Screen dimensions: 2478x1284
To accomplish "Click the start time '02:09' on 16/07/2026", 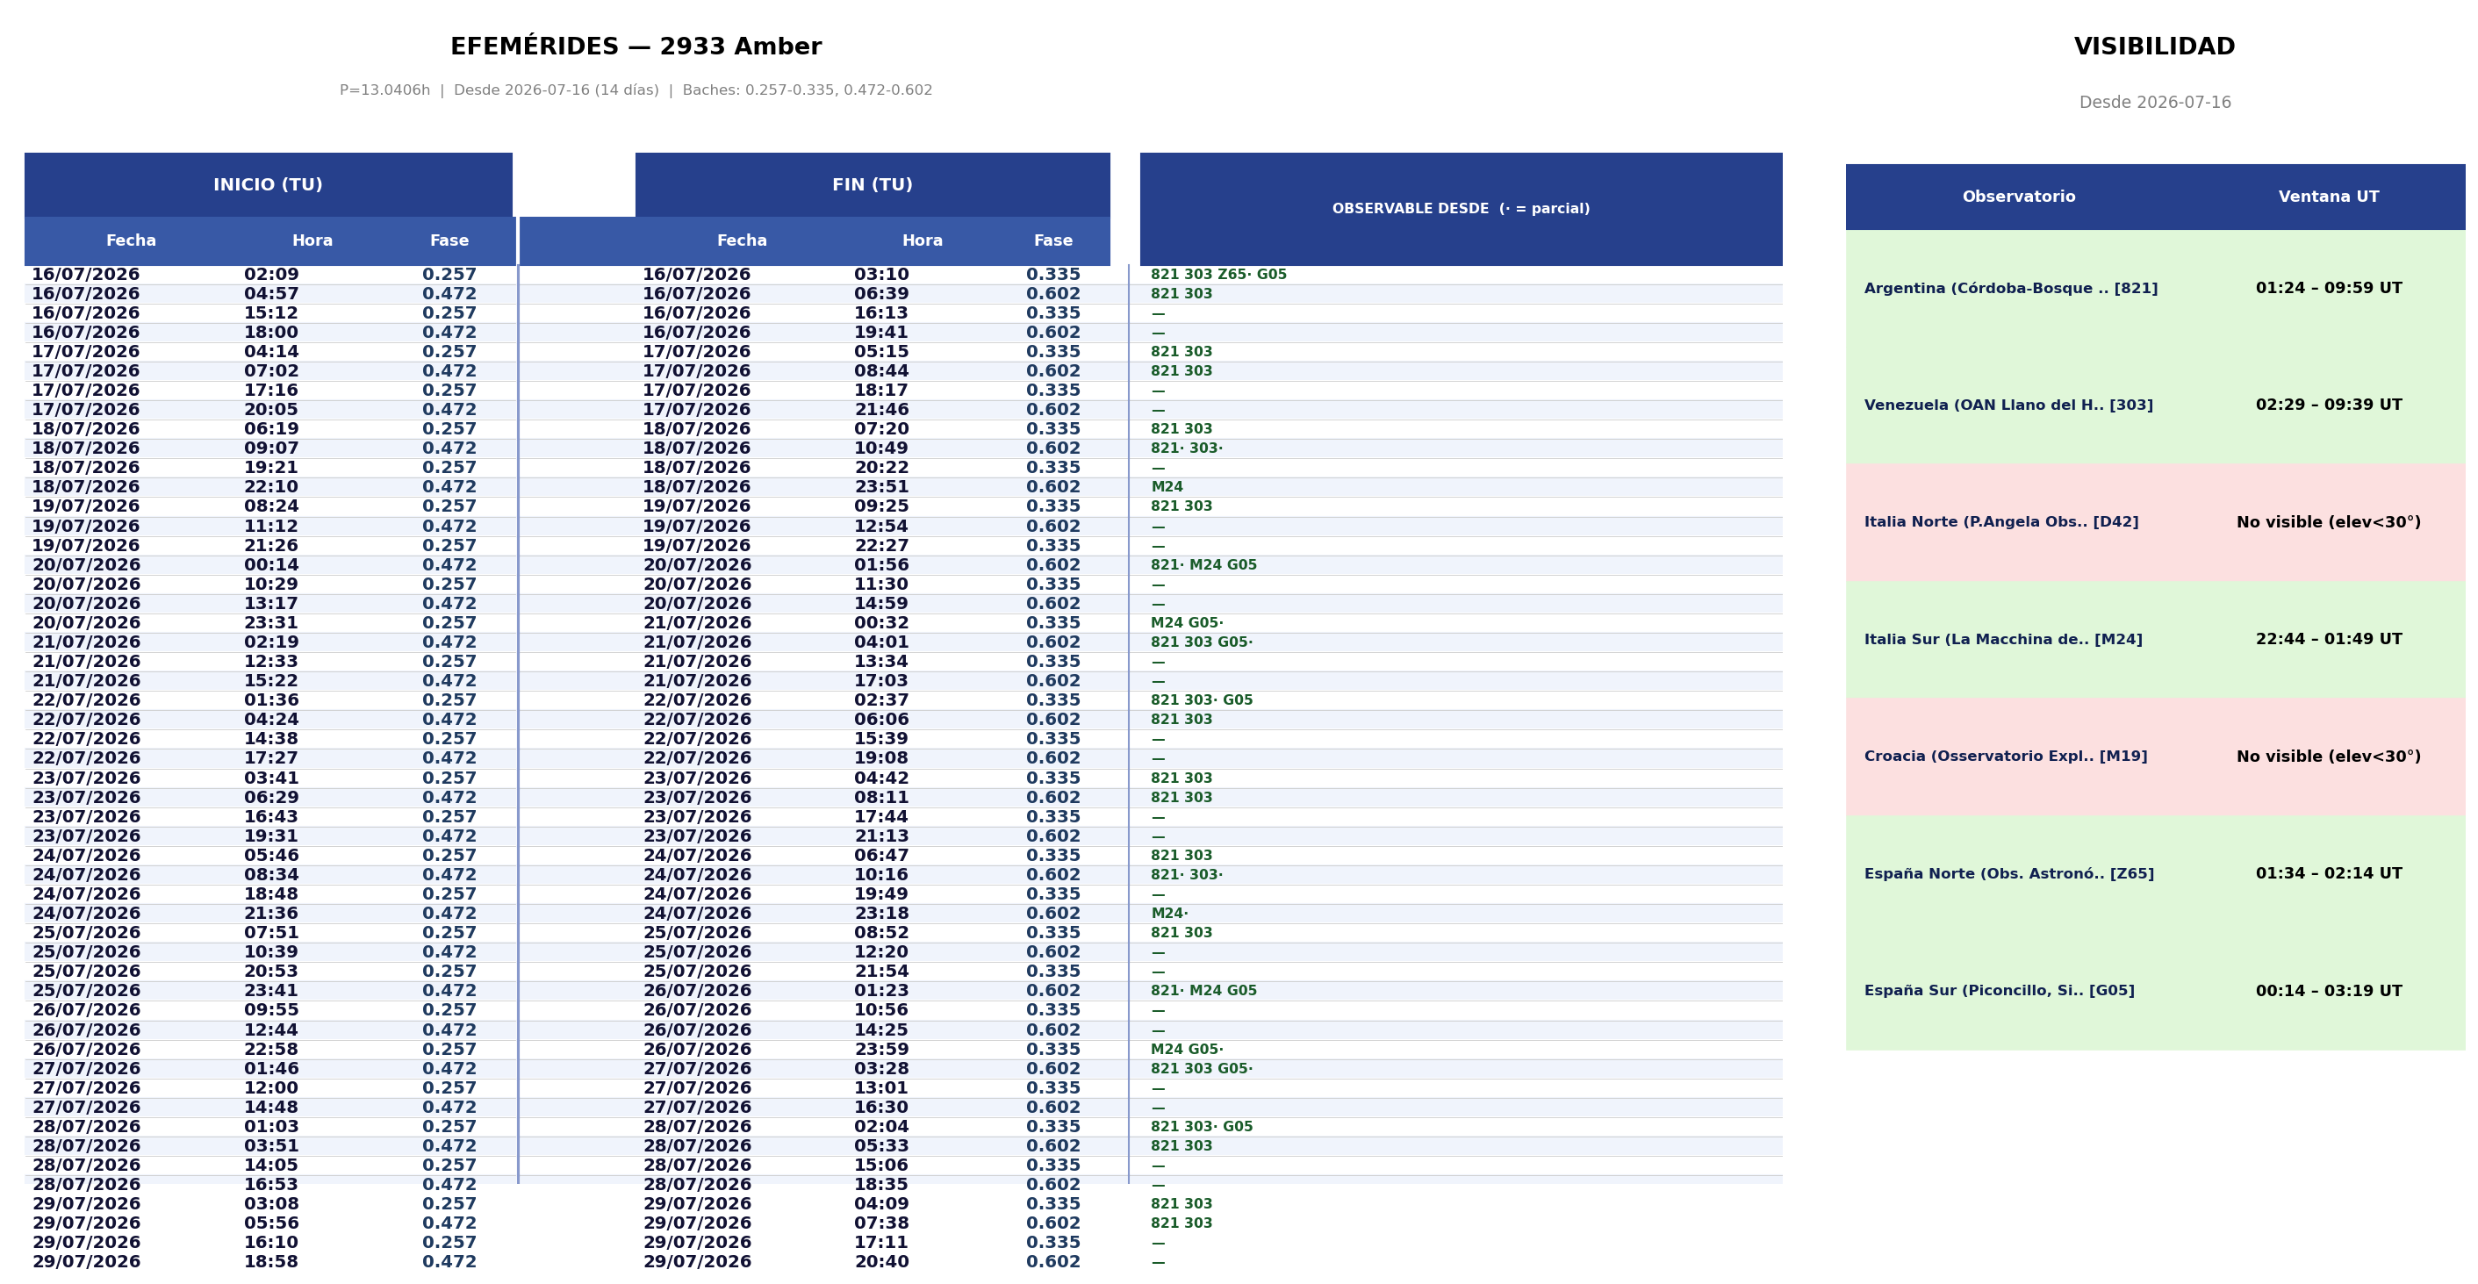I will coord(271,275).
